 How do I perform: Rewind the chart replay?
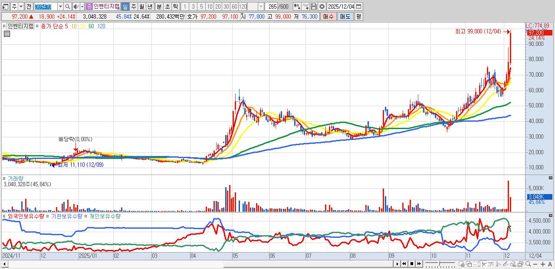click(x=404, y=263)
